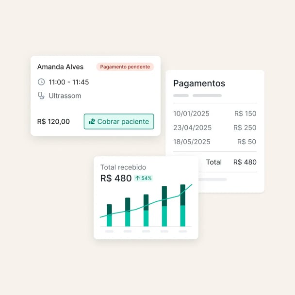The height and width of the screenshot is (295, 295).
Task: Open the Pagamentos panel heading
Action: pyautogui.click(x=199, y=83)
